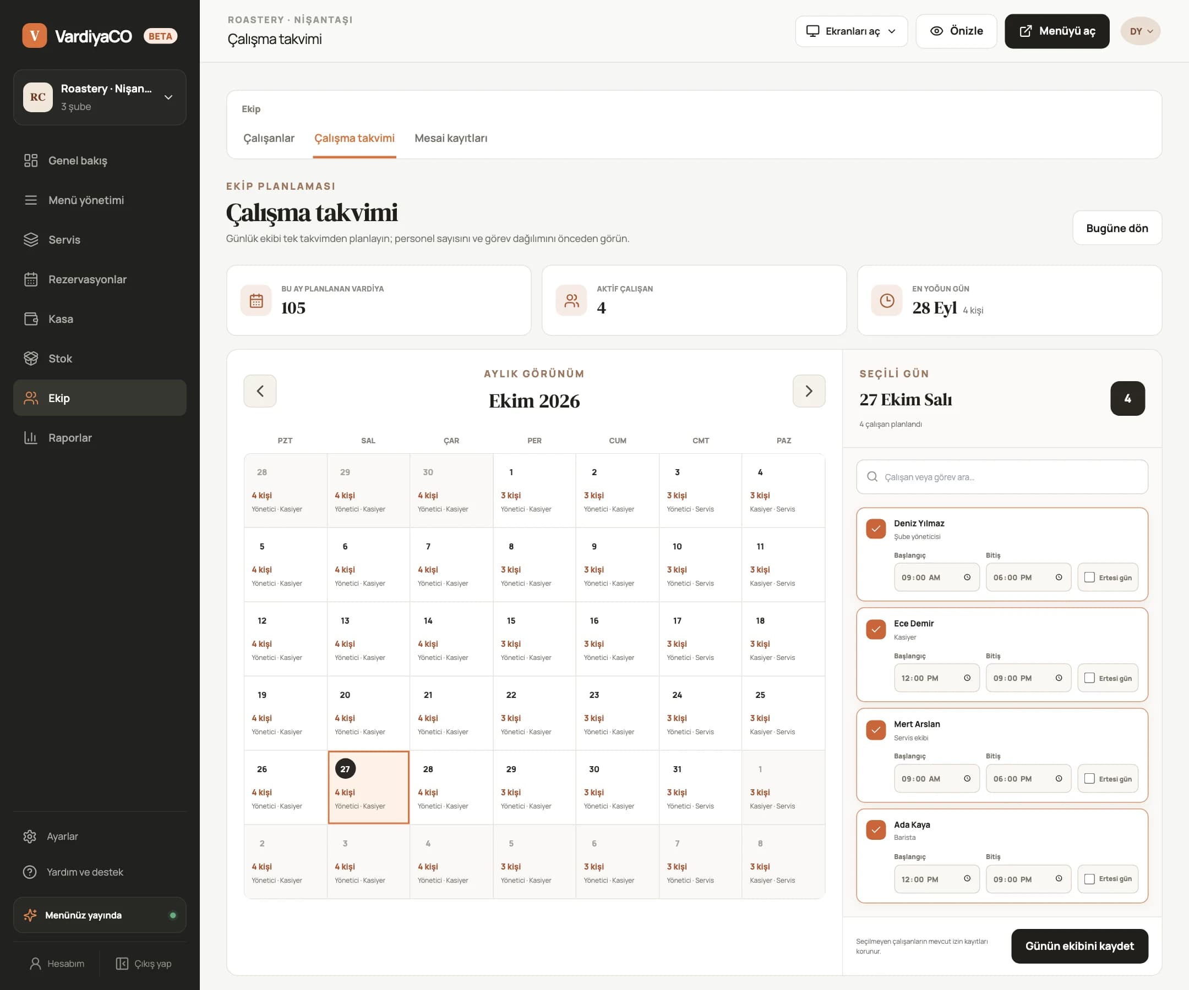Enable Ertesi gün for Ece Demir
Screen dimensions: 1189x990
(1089, 678)
